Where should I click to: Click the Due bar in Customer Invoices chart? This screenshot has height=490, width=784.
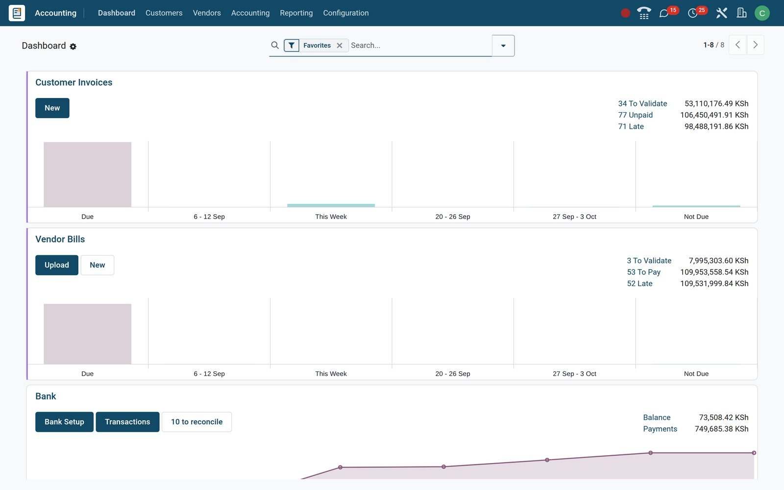[x=88, y=174]
